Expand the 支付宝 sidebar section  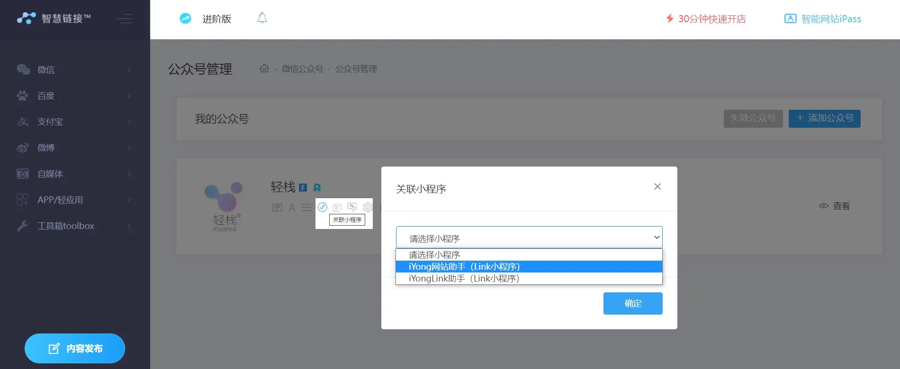pyautogui.click(x=74, y=122)
